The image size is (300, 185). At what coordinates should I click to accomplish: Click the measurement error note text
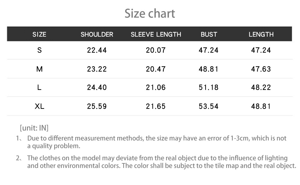coord(157,142)
